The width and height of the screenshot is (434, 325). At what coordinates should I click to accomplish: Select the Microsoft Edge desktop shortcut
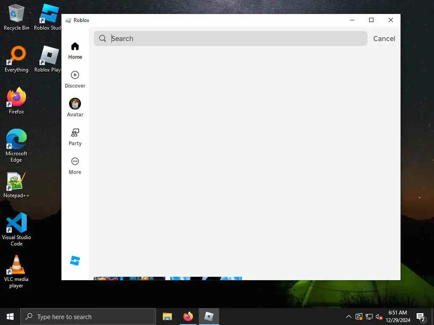click(x=17, y=146)
